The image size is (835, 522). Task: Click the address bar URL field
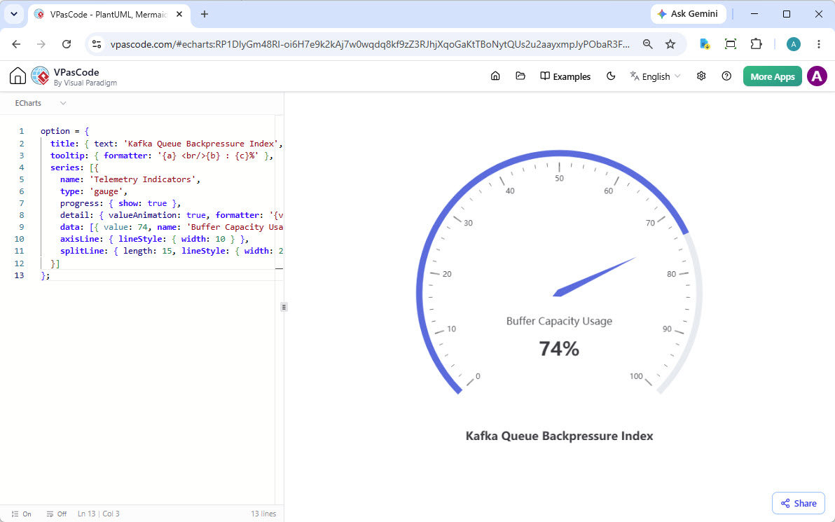pos(370,44)
